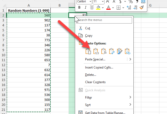The image size is (167, 114).
Task: Open font color dropdown arrow
Action: [x=113, y=8]
